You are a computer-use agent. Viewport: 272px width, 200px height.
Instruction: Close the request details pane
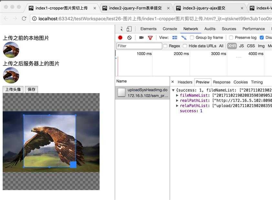[x=173, y=82]
